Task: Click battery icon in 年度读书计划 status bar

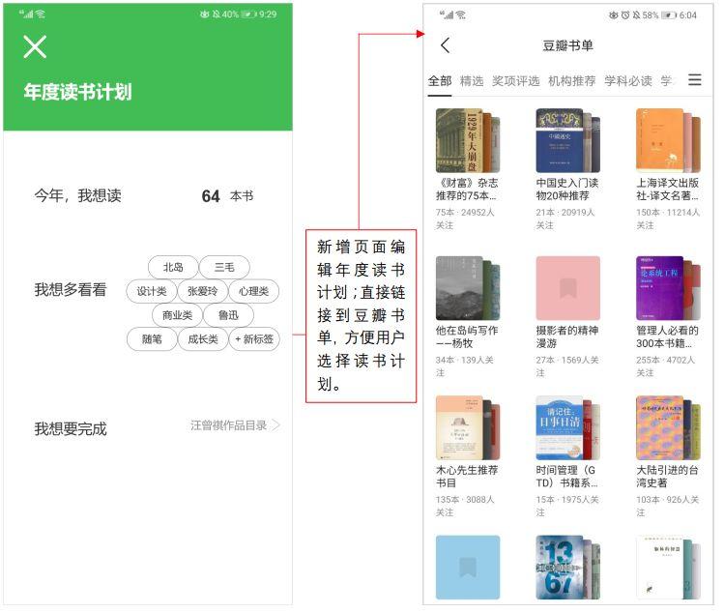Action: pos(248,15)
